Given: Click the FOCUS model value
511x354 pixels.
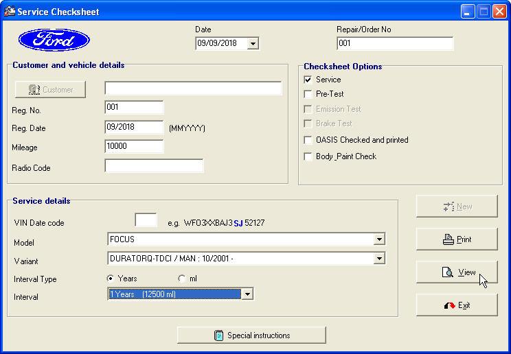Looking at the screenshot, I should coord(122,239).
